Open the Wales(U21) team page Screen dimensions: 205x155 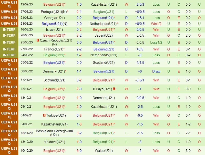click(104, 151)
